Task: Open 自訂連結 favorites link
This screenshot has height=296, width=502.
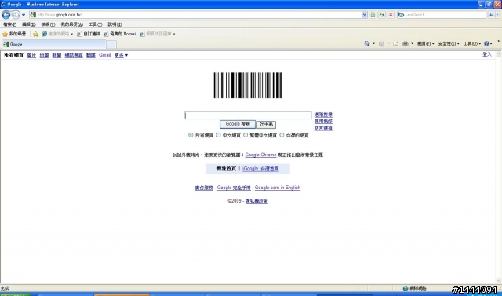Action: point(89,34)
